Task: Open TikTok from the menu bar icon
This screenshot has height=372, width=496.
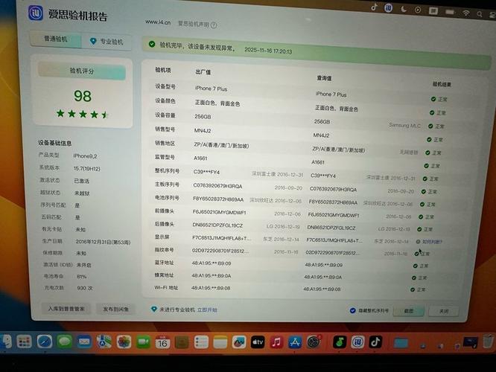Action: 374,7
